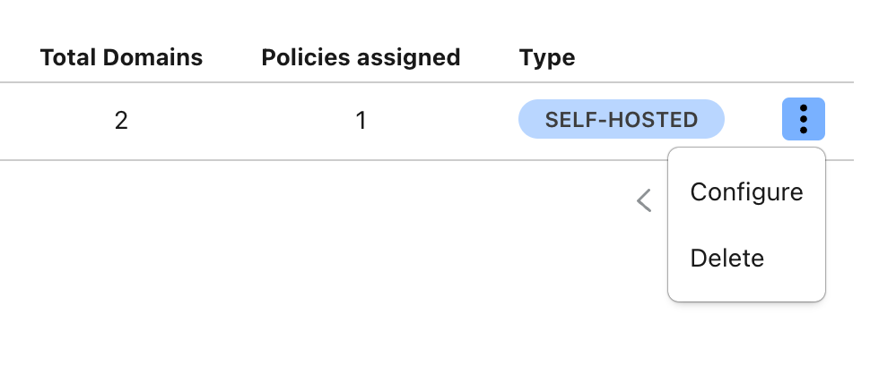Click the SELF-HOSTED type badge
This screenshot has height=365, width=870.
pyautogui.click(x=622, y=120)
